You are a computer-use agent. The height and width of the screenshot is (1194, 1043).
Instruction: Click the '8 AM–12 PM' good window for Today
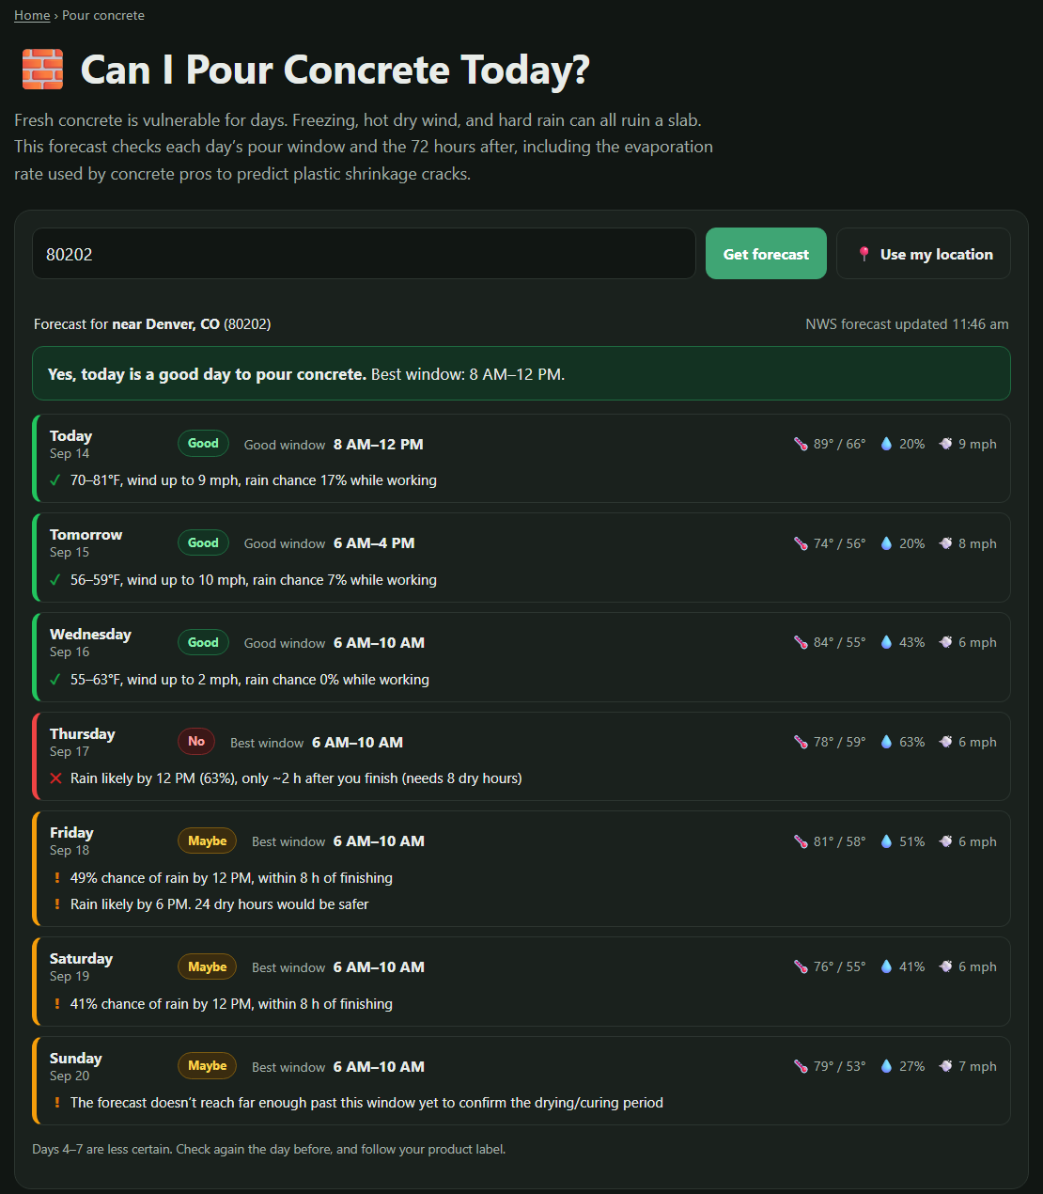(x=379, y=444)
